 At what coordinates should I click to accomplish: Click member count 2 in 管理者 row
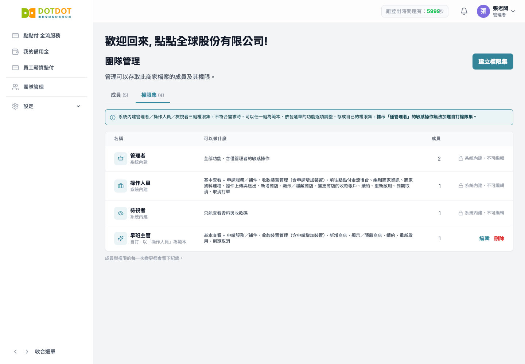point(439,159)
